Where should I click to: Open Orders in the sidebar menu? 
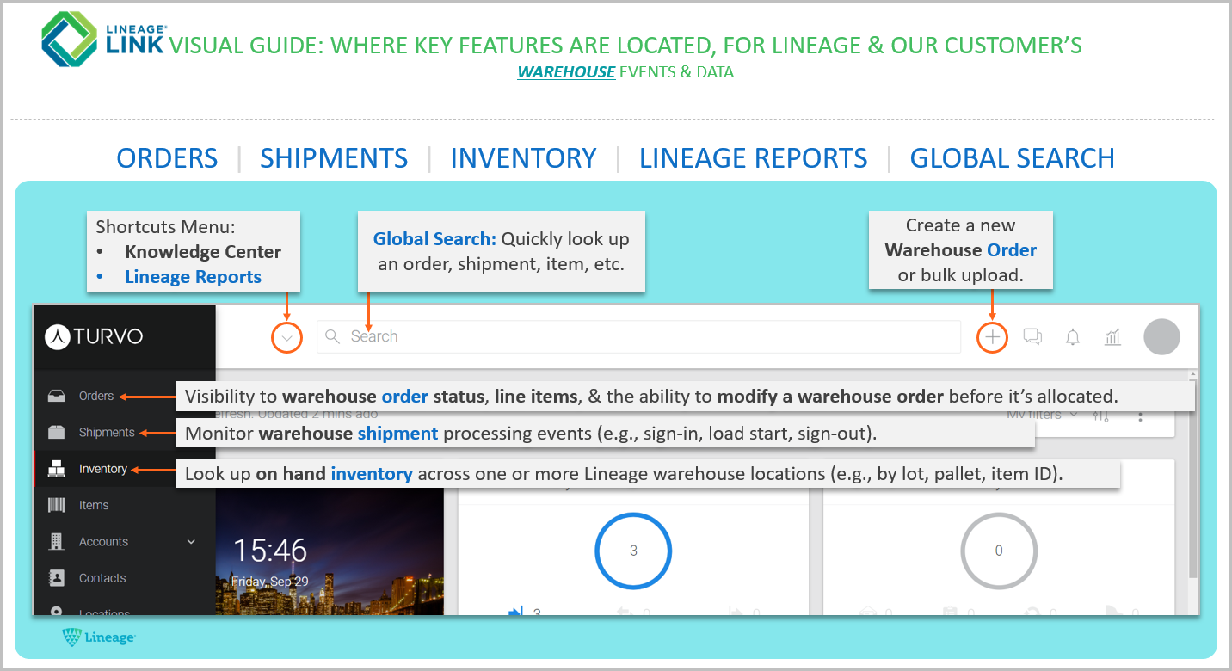click(96, 396)
